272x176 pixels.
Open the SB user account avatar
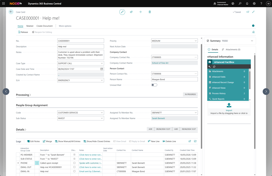click(268, 4)
